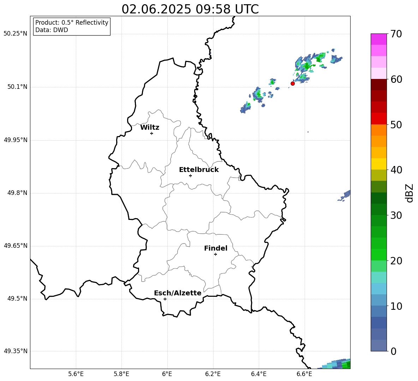This screenshot has height=381, width=418.
Task: Click the dBZ colorbar axis label
Action: [410, 193]
